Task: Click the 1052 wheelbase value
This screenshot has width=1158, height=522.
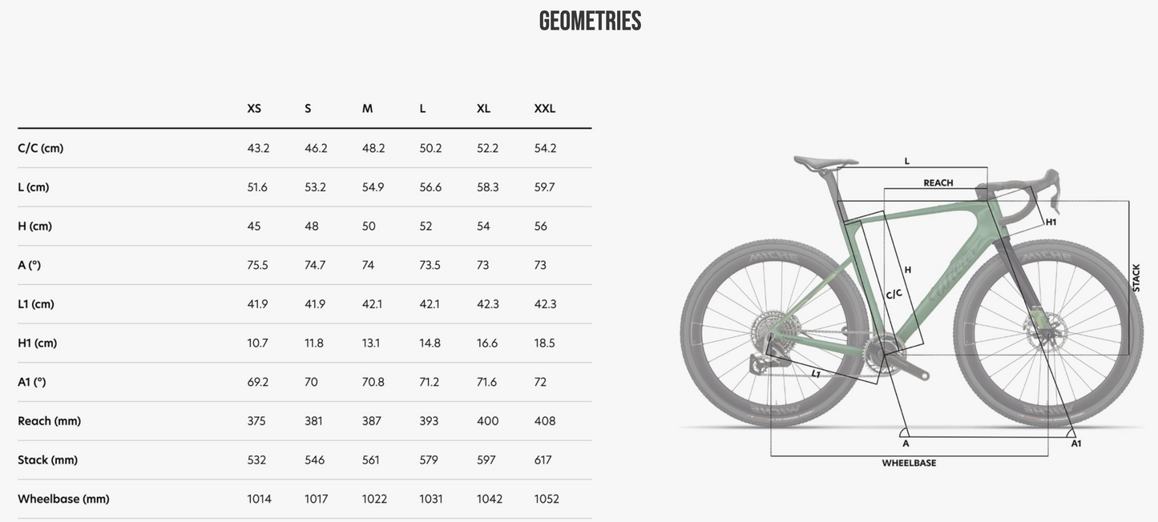Action: pyautogui.click(x=547, y=499)
